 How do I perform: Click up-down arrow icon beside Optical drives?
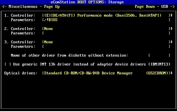point(171,73)
